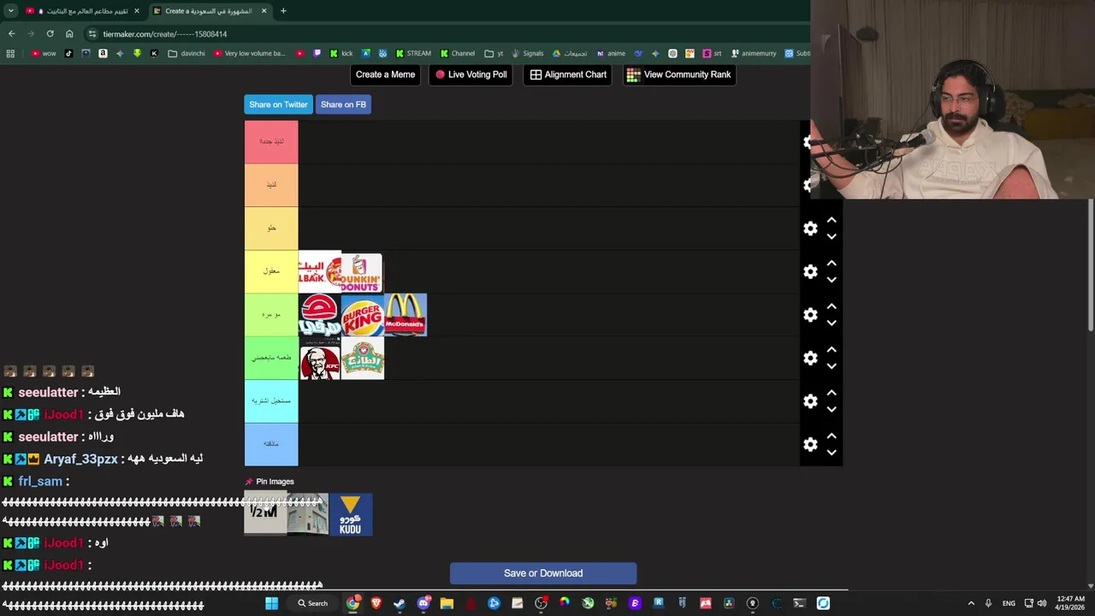Start a Live Voting Poll
1095x616 pixels.
tap(471, 74)
